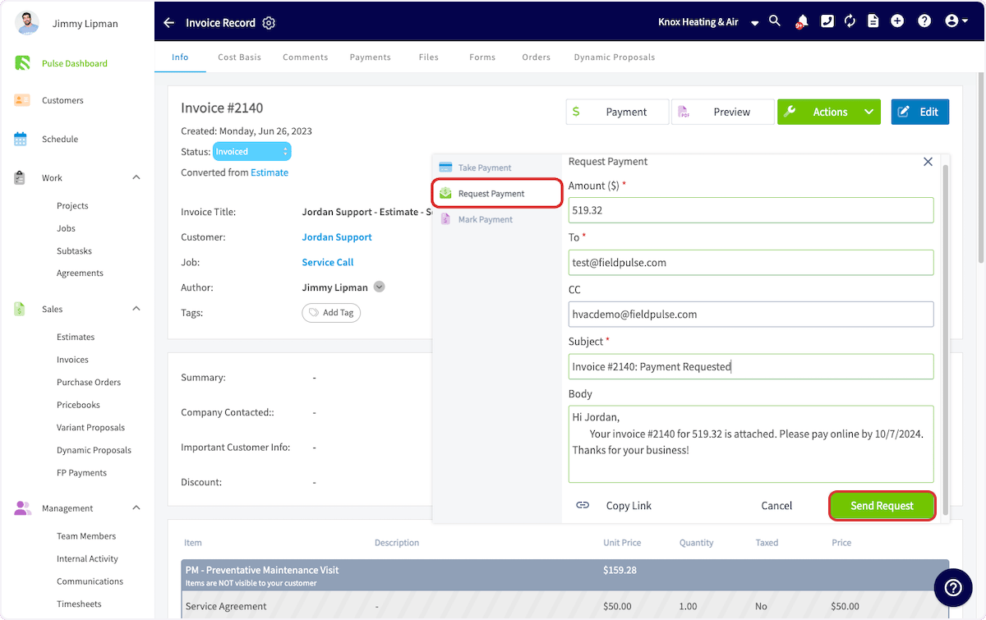Open Pricebooks in sidebar
This screenshot has height=620, width=986.
(x=78, y=405)
